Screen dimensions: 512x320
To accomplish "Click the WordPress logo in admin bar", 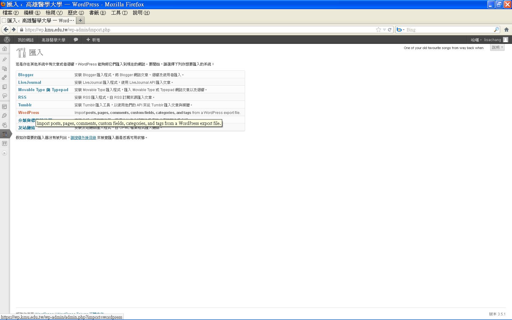I will [x=7, y=40].
